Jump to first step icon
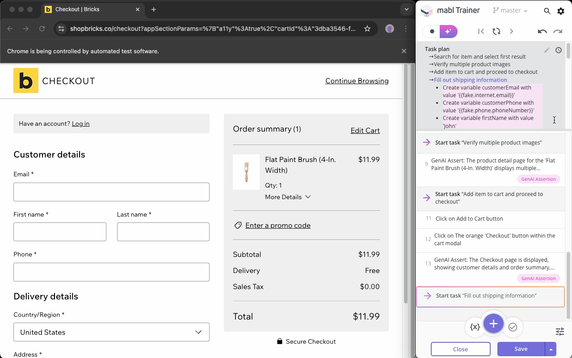Image resolution: width=572 pixels, height=358 pixels. 481,31
